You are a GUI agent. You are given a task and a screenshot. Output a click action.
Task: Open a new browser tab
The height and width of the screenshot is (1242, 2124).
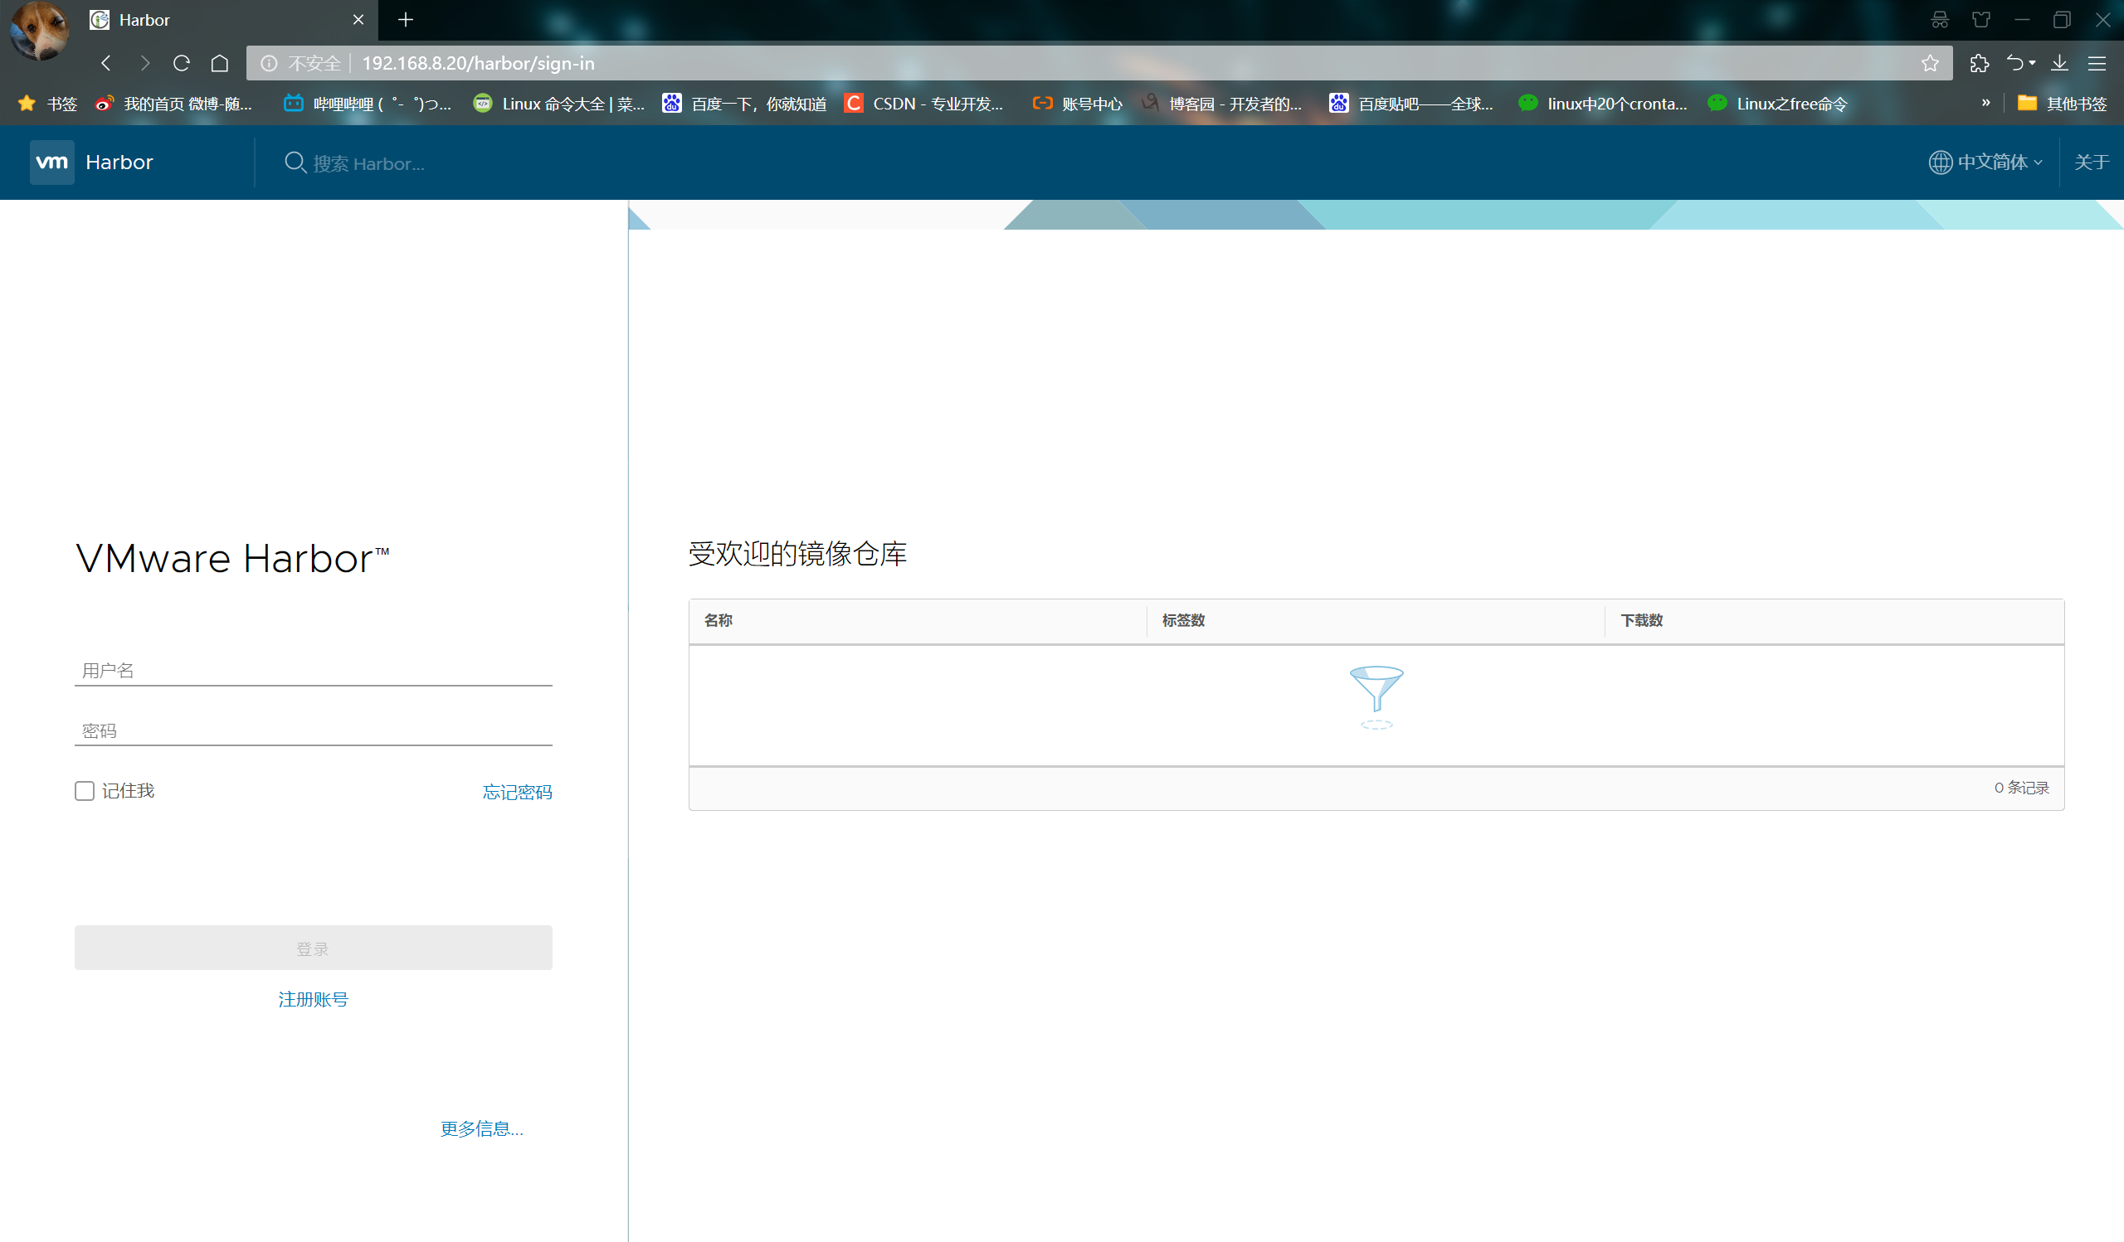point(406,19)
